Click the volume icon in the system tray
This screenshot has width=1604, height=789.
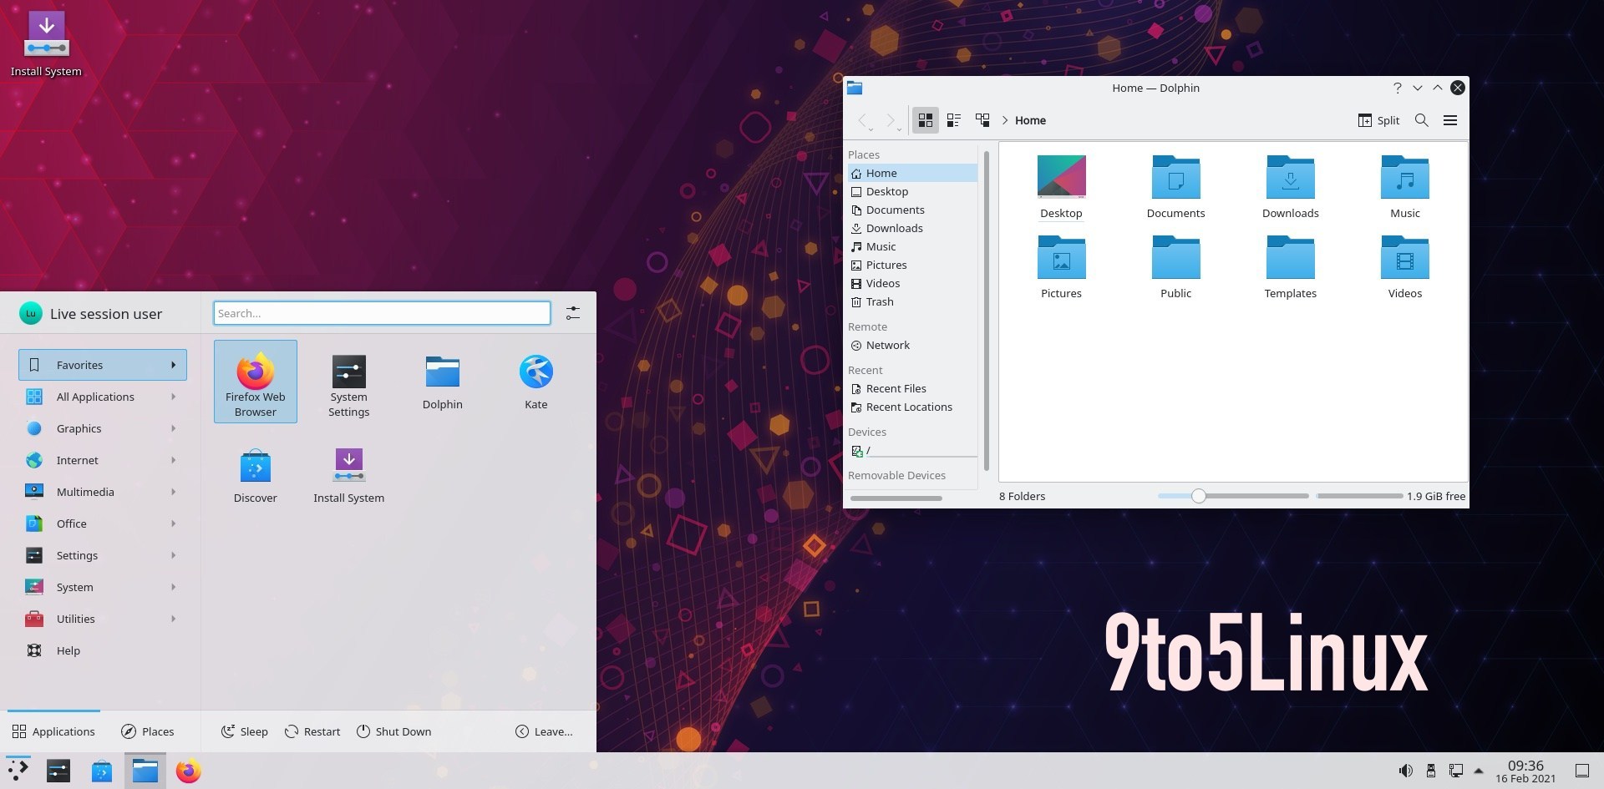(1406, 771)
